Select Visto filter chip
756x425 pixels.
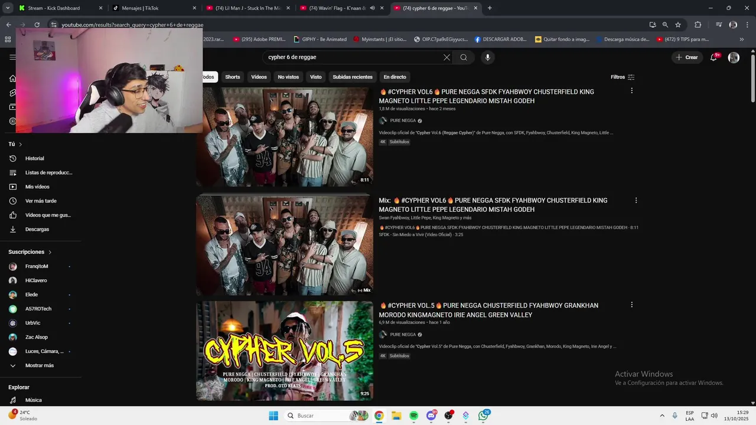[x=316, y=77]
